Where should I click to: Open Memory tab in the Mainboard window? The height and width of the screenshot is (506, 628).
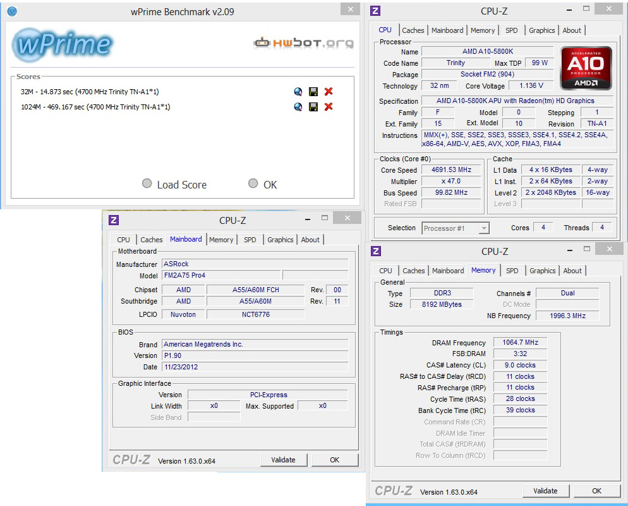click(221, 240)
